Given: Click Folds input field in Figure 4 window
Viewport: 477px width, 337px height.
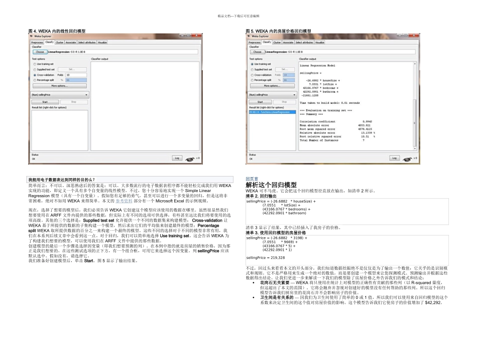Looking at the screenshot, I should tap(76, 75).
